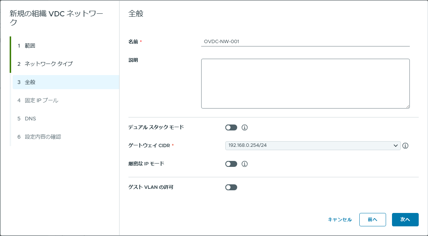Click the 名前 field label

pos(133,42)
